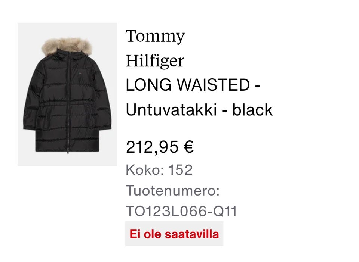Click the word "Untuvatakki" in the title
This screenshot has width=359, height=262.
171,110
